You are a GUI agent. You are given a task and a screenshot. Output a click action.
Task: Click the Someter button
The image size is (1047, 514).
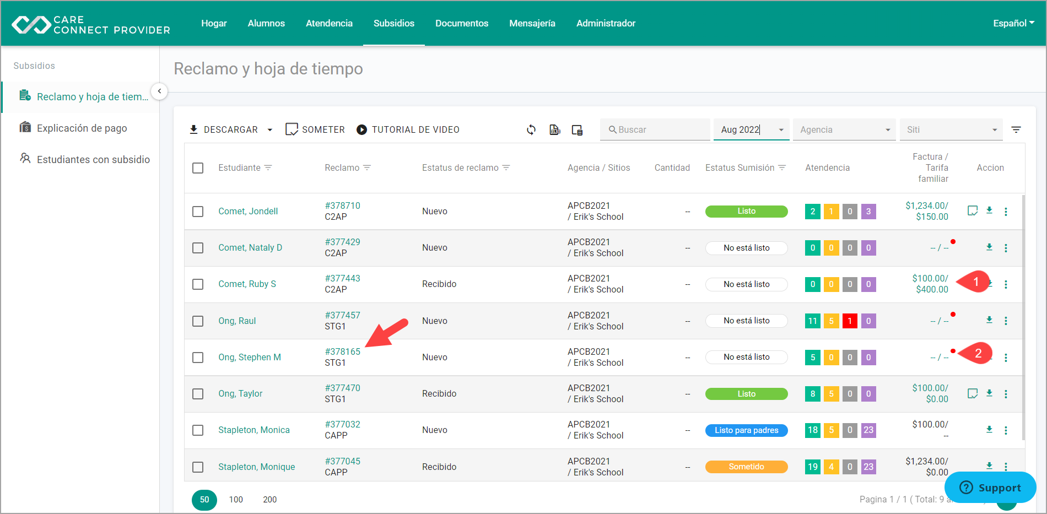click(x=315, y=129)
